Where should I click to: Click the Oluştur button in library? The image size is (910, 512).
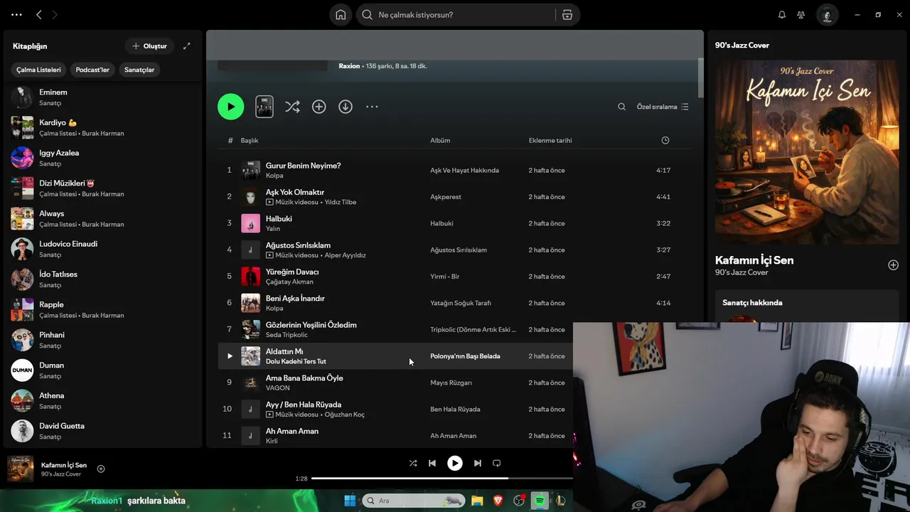tap(149, 46)
